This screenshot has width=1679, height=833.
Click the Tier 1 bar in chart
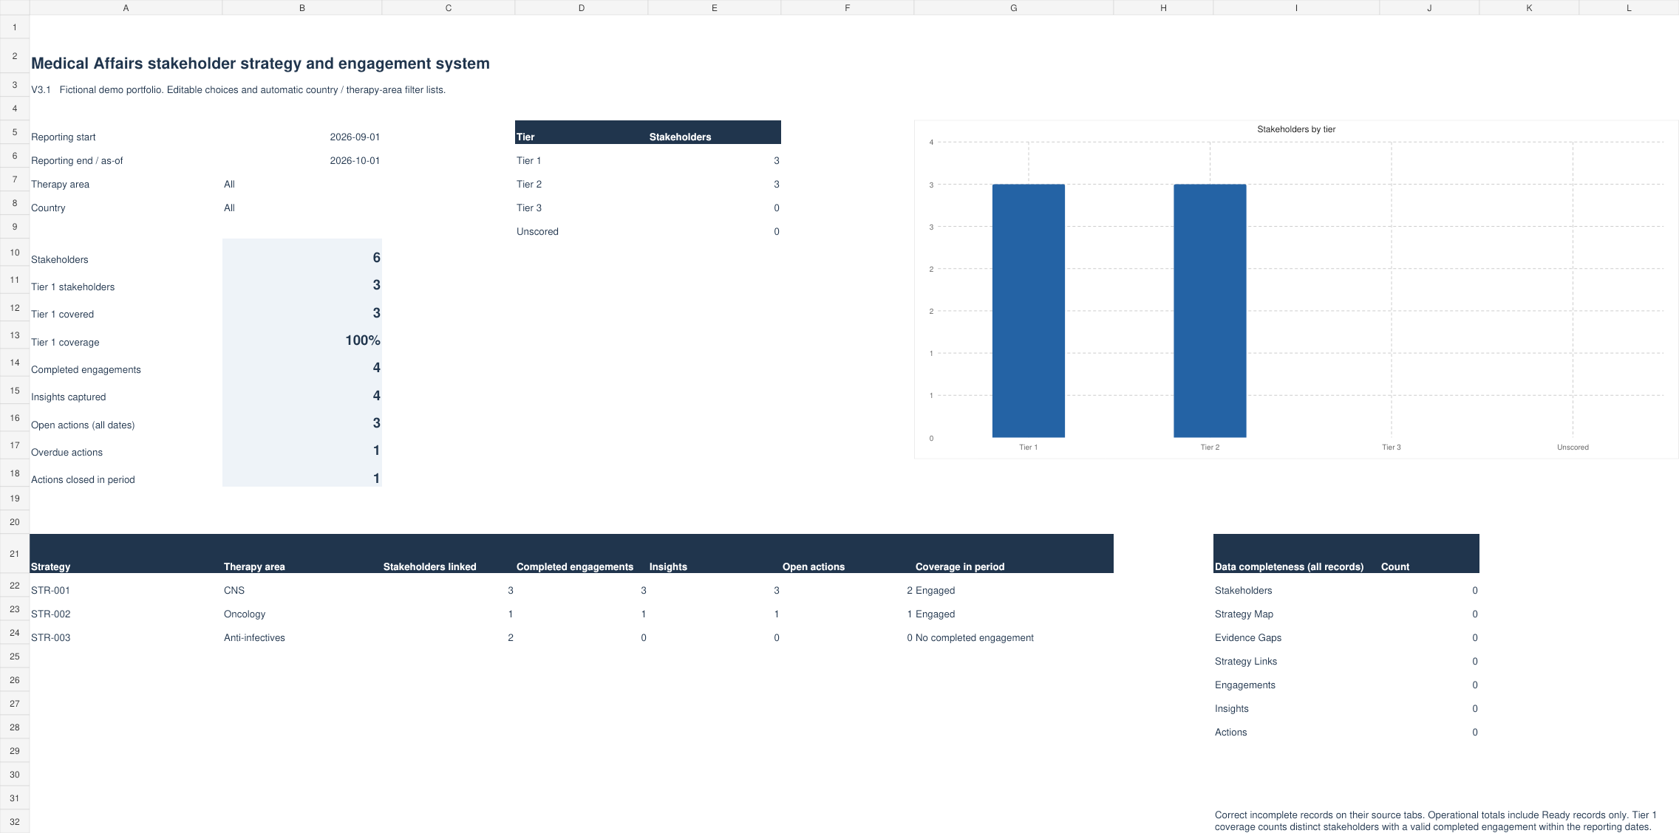[1028, 311]
